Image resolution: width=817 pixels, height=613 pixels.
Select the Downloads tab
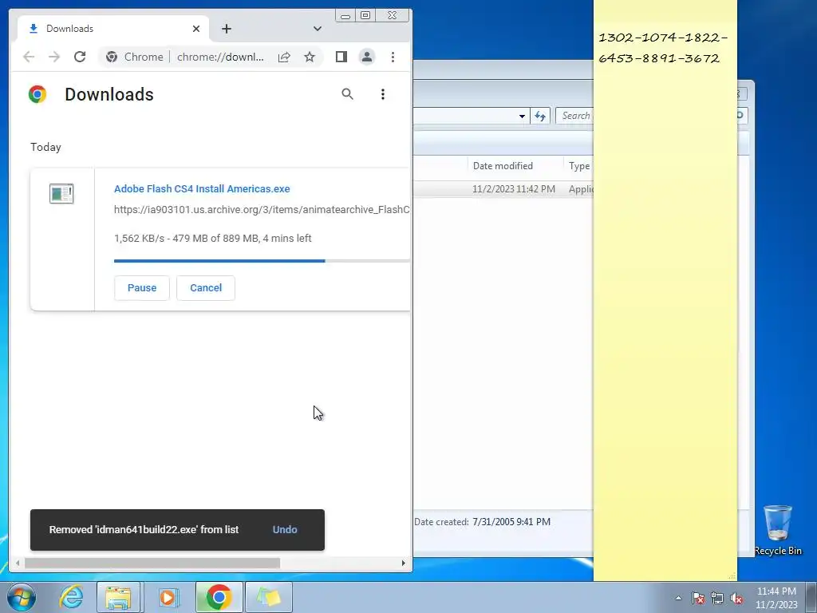(x=113, y=29)
